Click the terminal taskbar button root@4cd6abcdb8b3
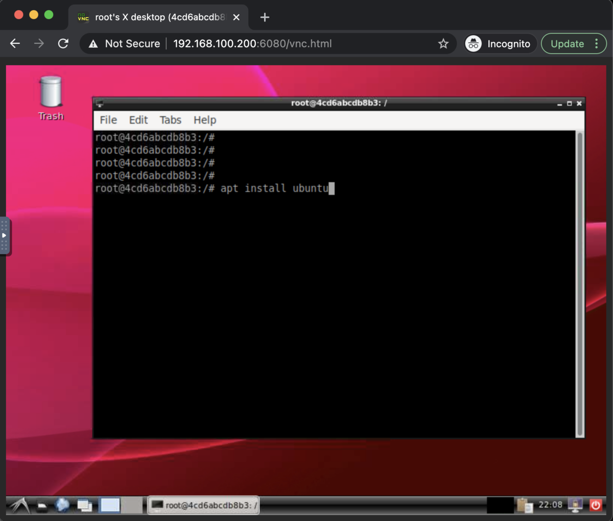The width and height of the screenshot is (613, 521). [203, 505]
